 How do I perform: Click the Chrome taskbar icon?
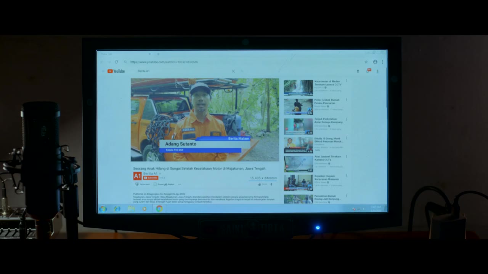click(x=159, y=209)
